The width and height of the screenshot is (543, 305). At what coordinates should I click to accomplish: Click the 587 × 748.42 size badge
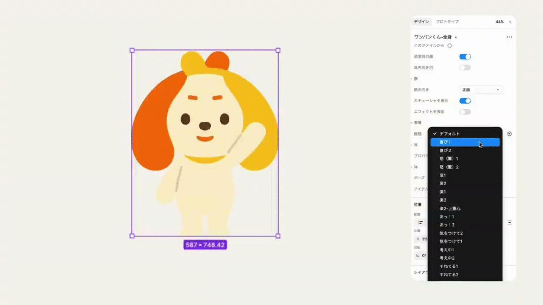click(205, 245)
